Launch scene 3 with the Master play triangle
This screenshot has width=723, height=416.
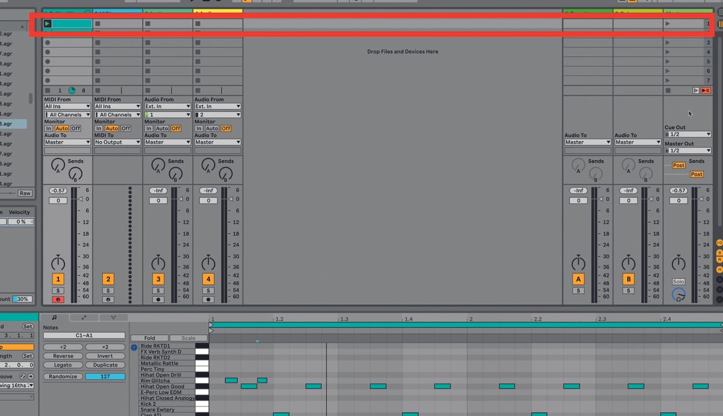click(669, 42)
